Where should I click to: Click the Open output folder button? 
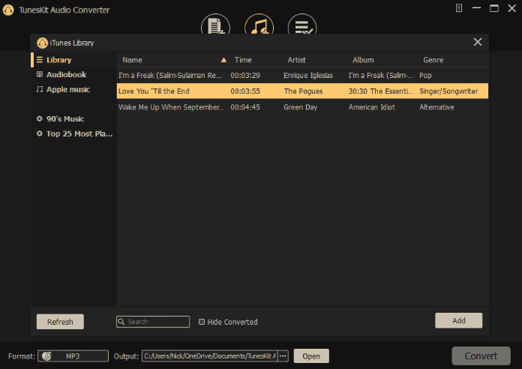[311, 356]
